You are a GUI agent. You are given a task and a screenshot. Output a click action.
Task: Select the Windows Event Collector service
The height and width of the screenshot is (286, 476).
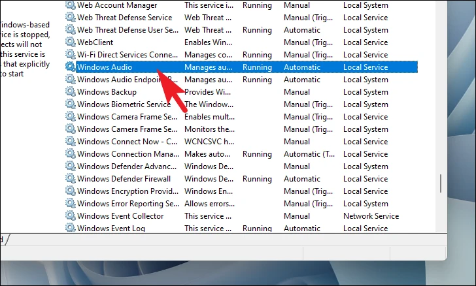120,217
